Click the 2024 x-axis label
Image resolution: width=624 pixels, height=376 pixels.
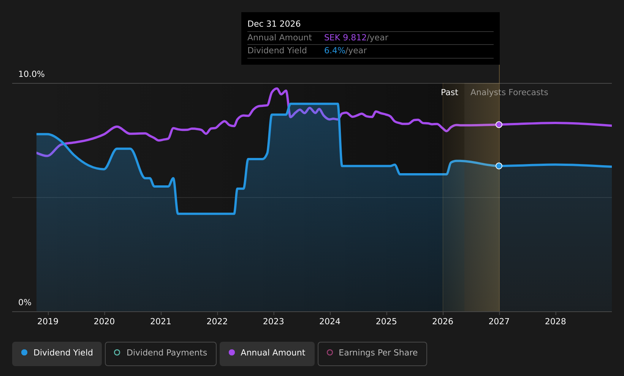click(x=330, y=322)
